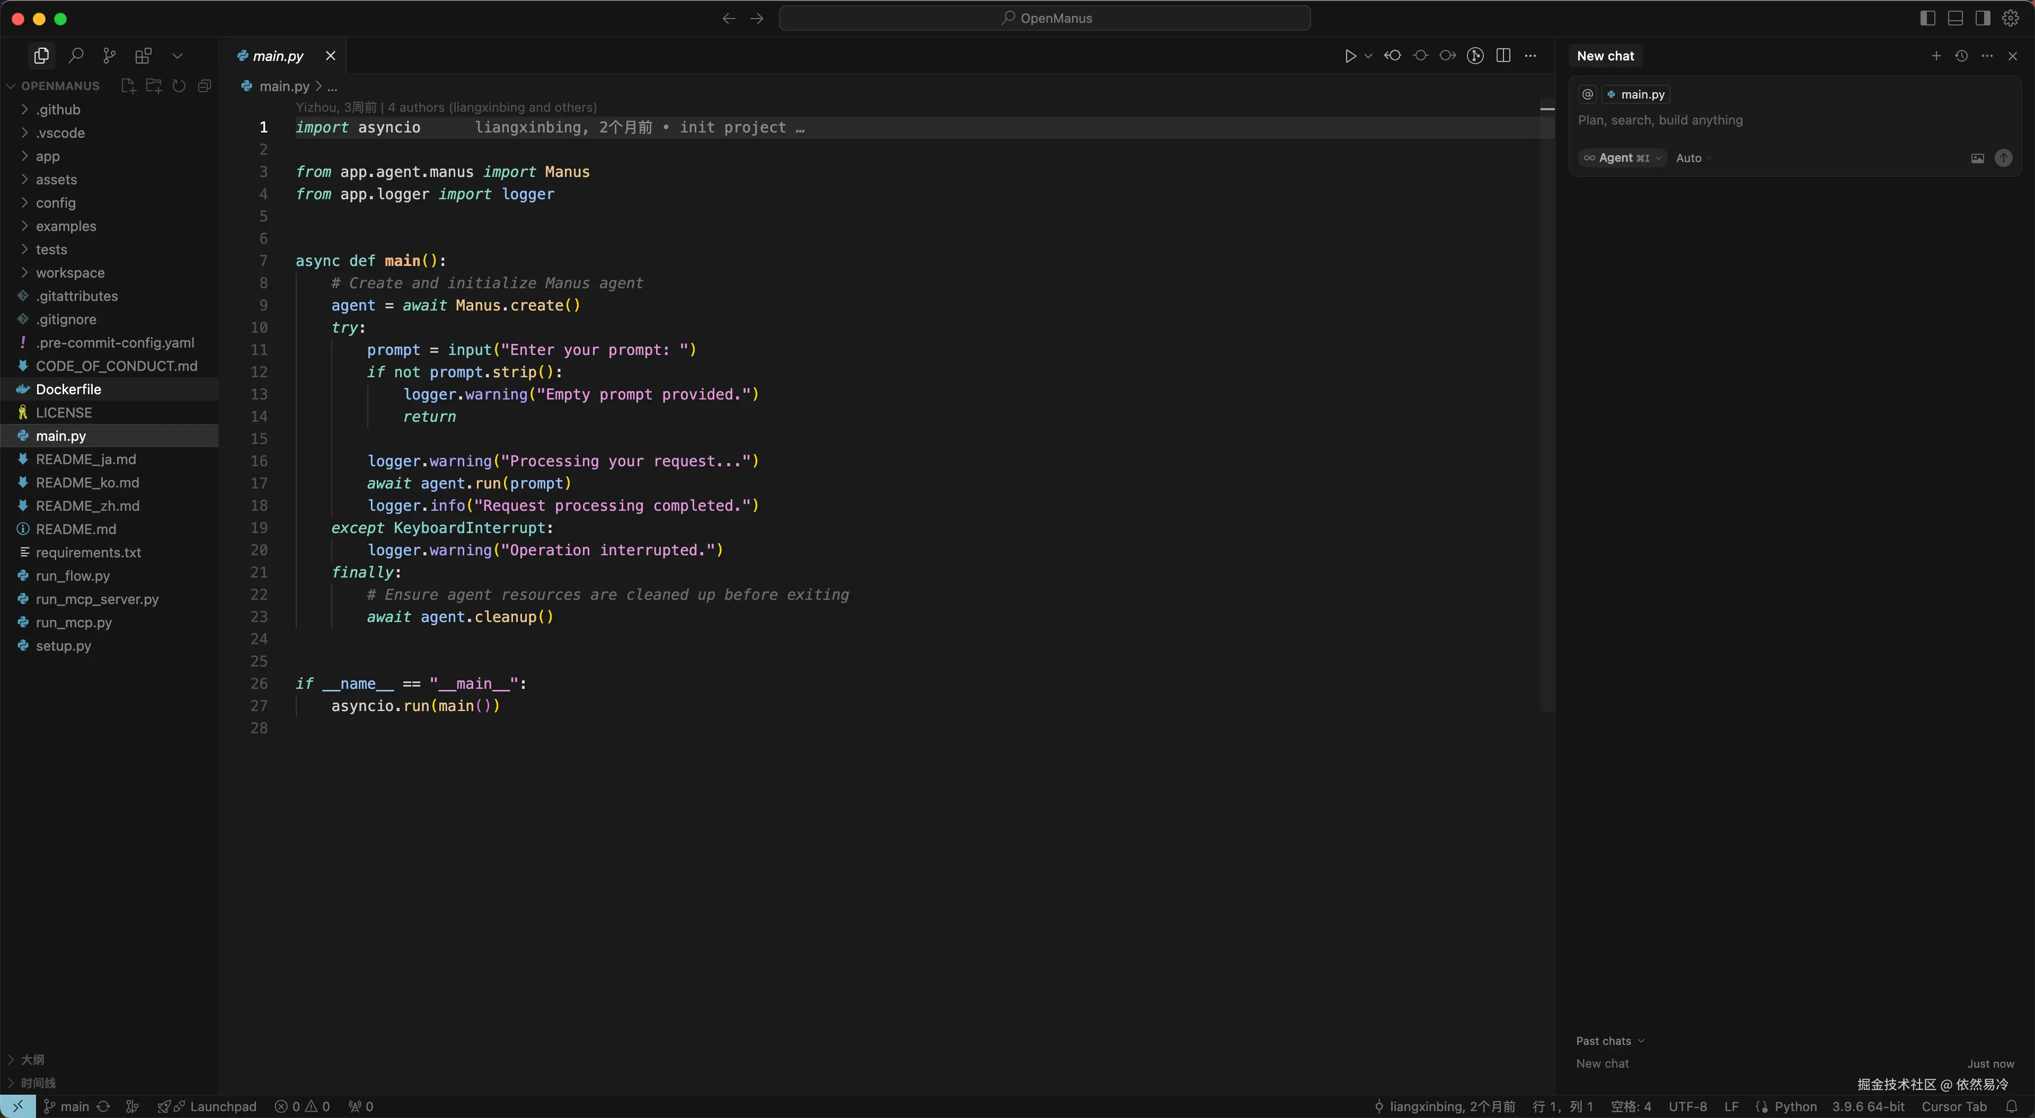The image size is (2035, 1118).
Task: Refresh the explorer file tree
Action: tap(179, 85)
